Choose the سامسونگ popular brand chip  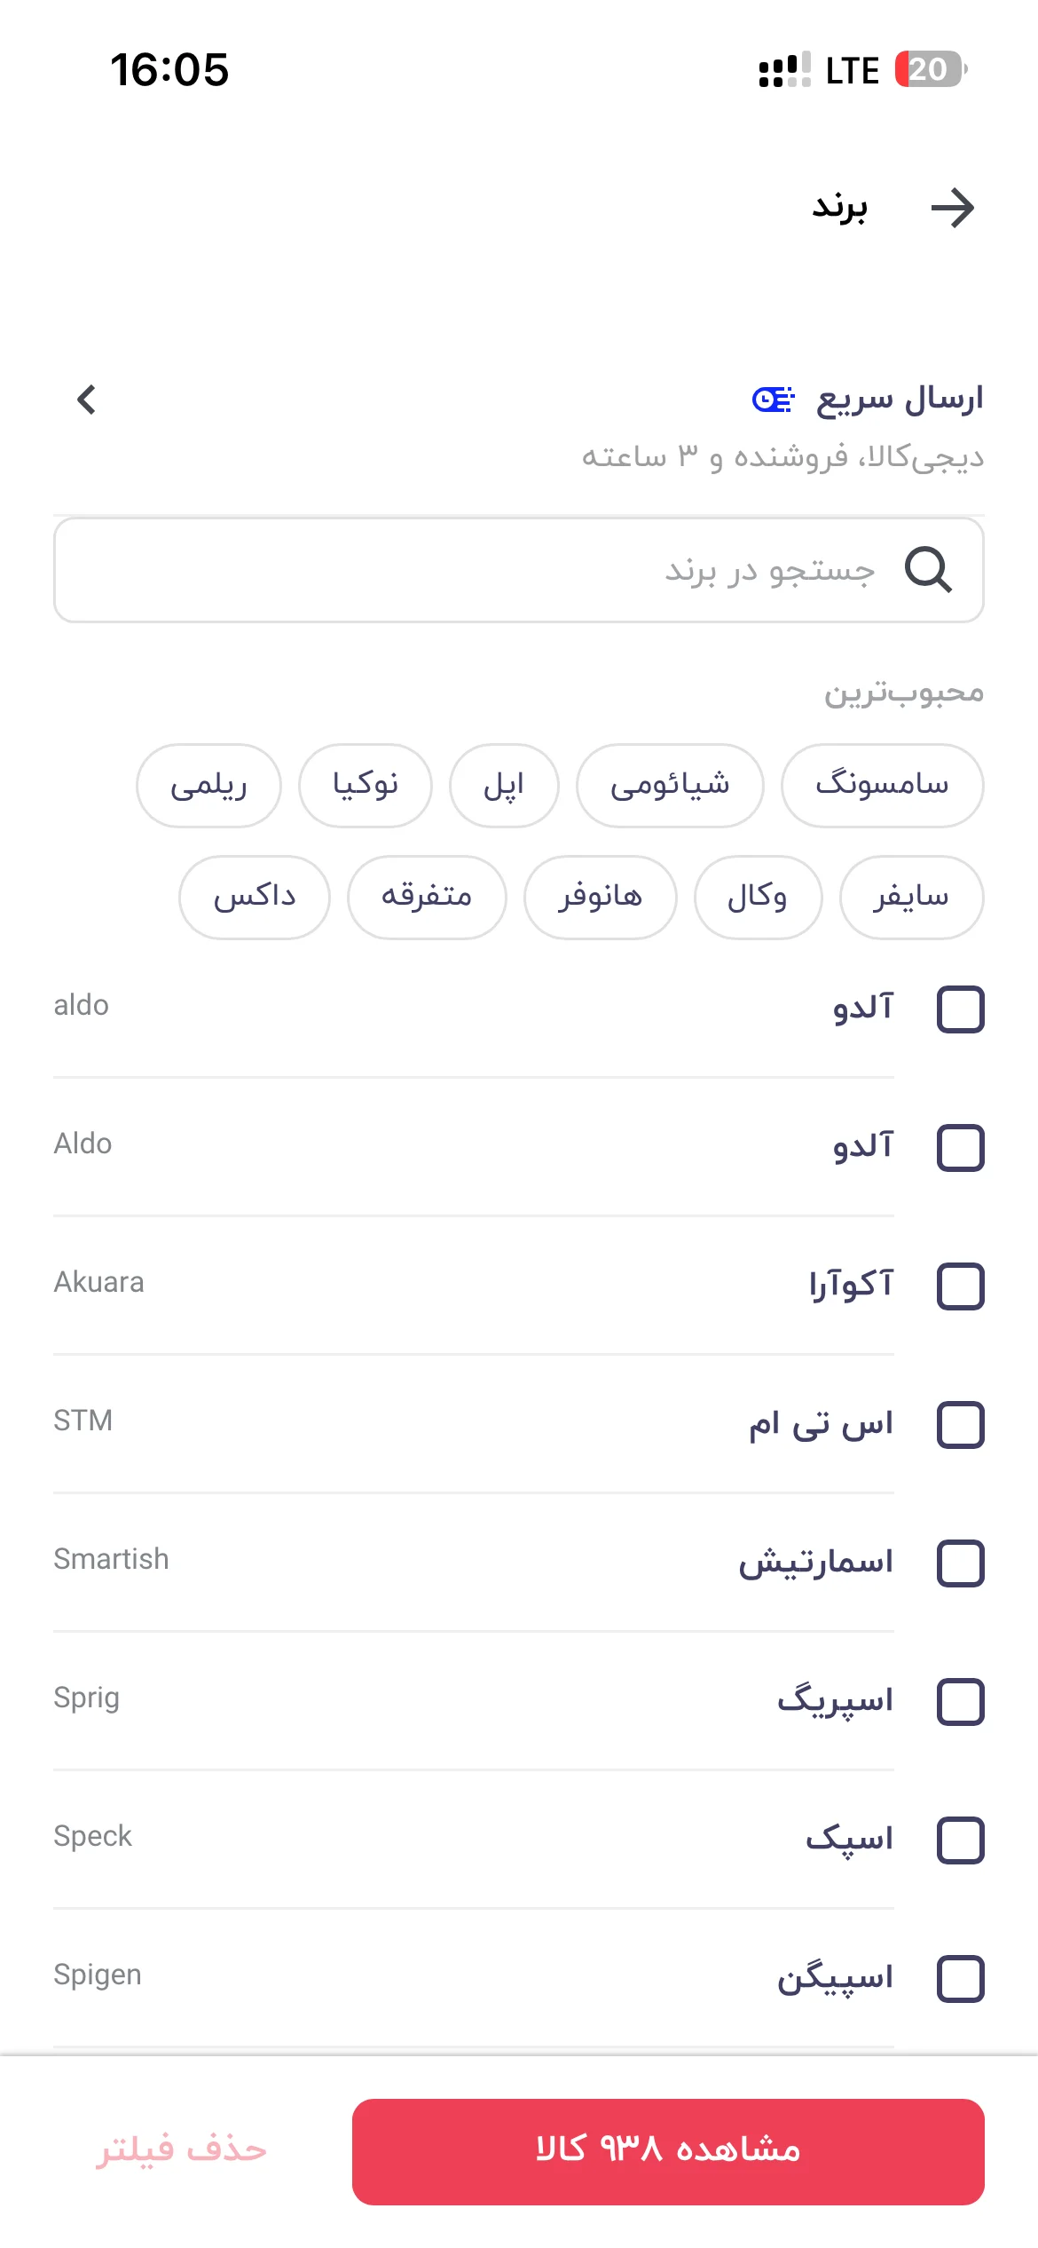coord(882,786)
